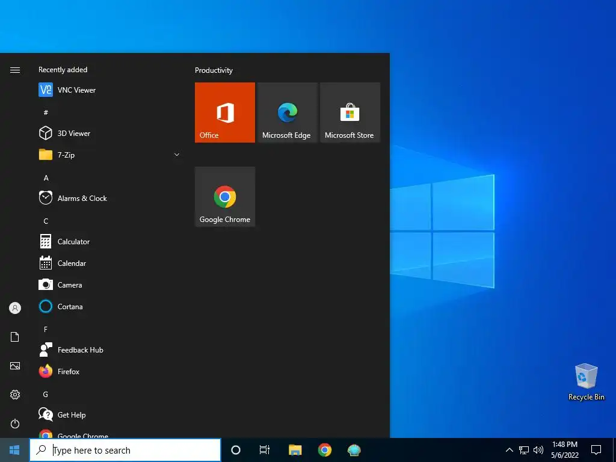Select the Recycle Bin desktop icon
The width and height of the screenshot is (616, 462).
pyautogui.click(x=586, y=382)
